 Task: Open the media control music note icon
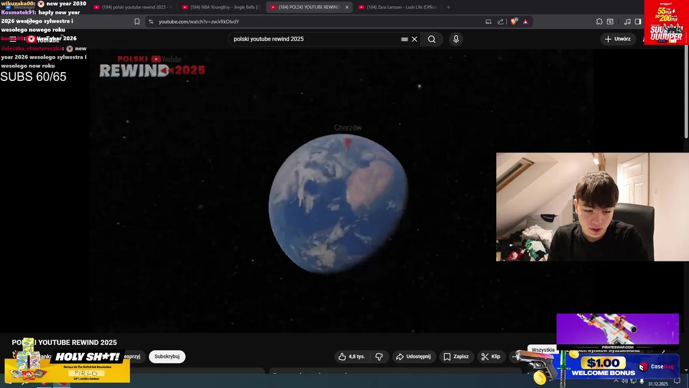click(627, 22)
